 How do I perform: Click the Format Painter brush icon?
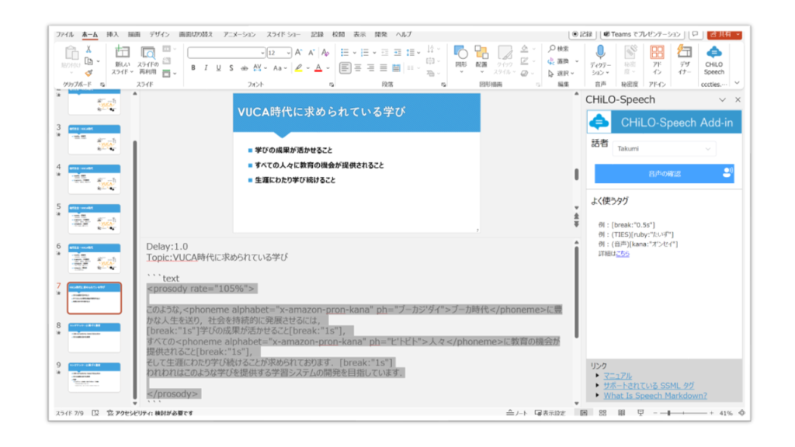pos(89,73)
